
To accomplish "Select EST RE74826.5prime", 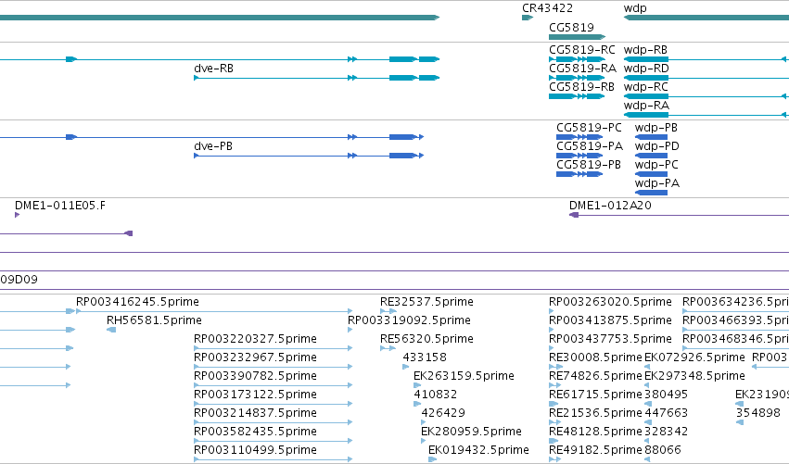I will [595, 376].
